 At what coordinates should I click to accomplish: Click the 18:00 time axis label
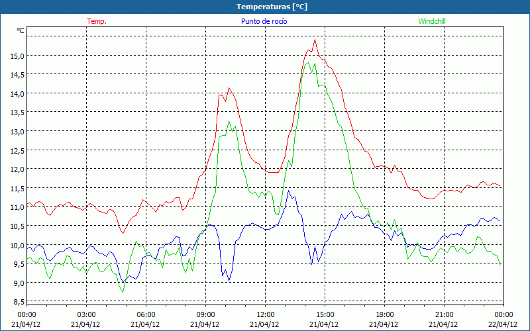click(x=385, y=315)
